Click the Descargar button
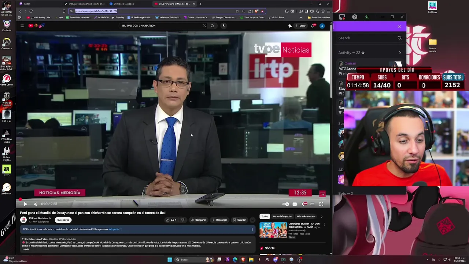469x264 pixels. (219, 220)
